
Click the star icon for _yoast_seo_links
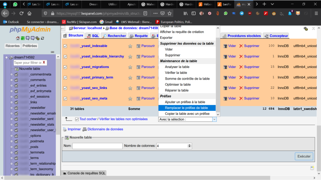(130, 88)
